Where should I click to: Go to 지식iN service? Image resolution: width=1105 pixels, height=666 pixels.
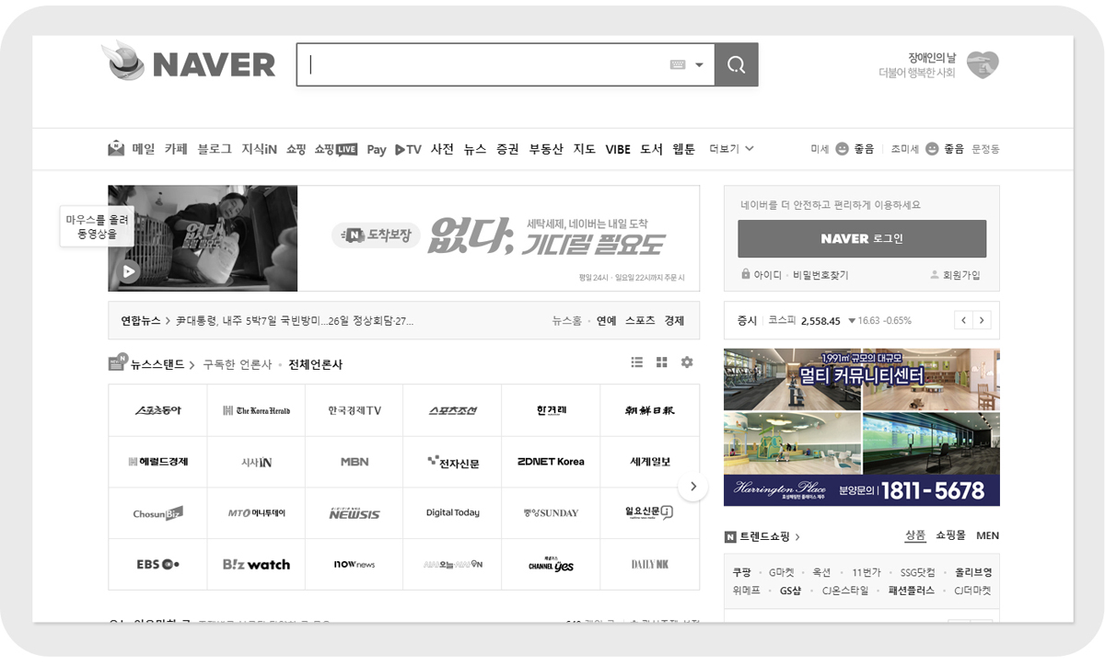tap(259, 149)
